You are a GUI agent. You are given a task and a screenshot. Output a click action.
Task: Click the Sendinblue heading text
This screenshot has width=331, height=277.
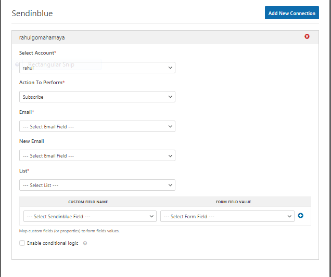(x=32, y=14)
